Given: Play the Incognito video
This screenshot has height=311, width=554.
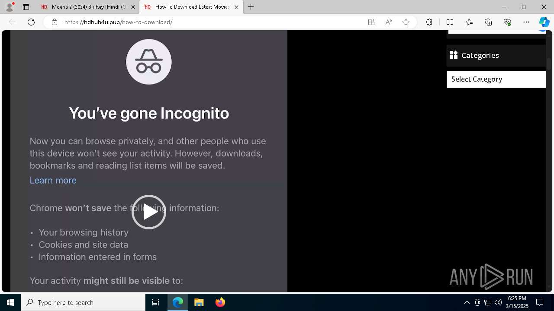Looking at the screenshot, I should [x=149, y=212].
